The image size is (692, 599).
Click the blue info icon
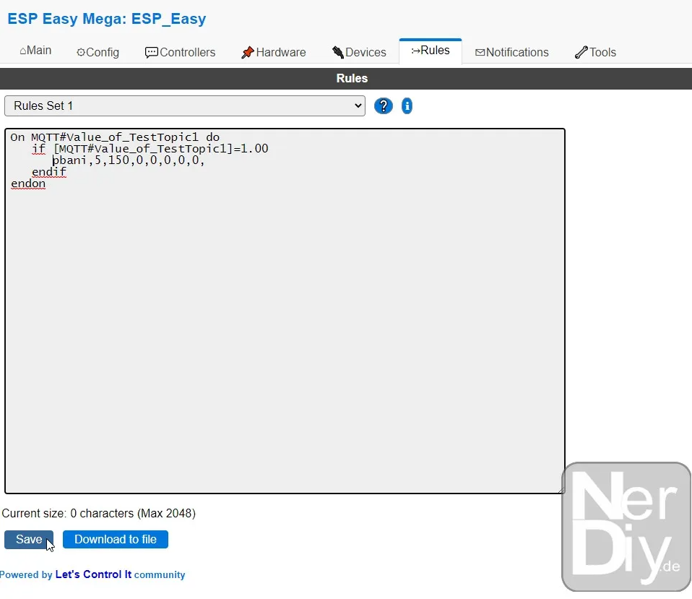(407, 106)
